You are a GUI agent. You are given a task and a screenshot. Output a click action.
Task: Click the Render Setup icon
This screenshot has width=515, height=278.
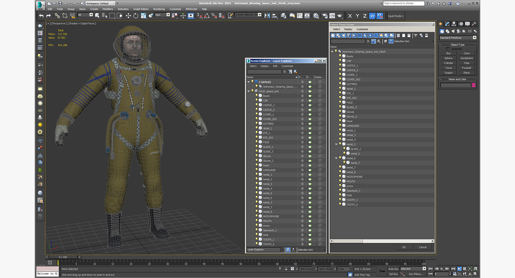coord(325,16)
